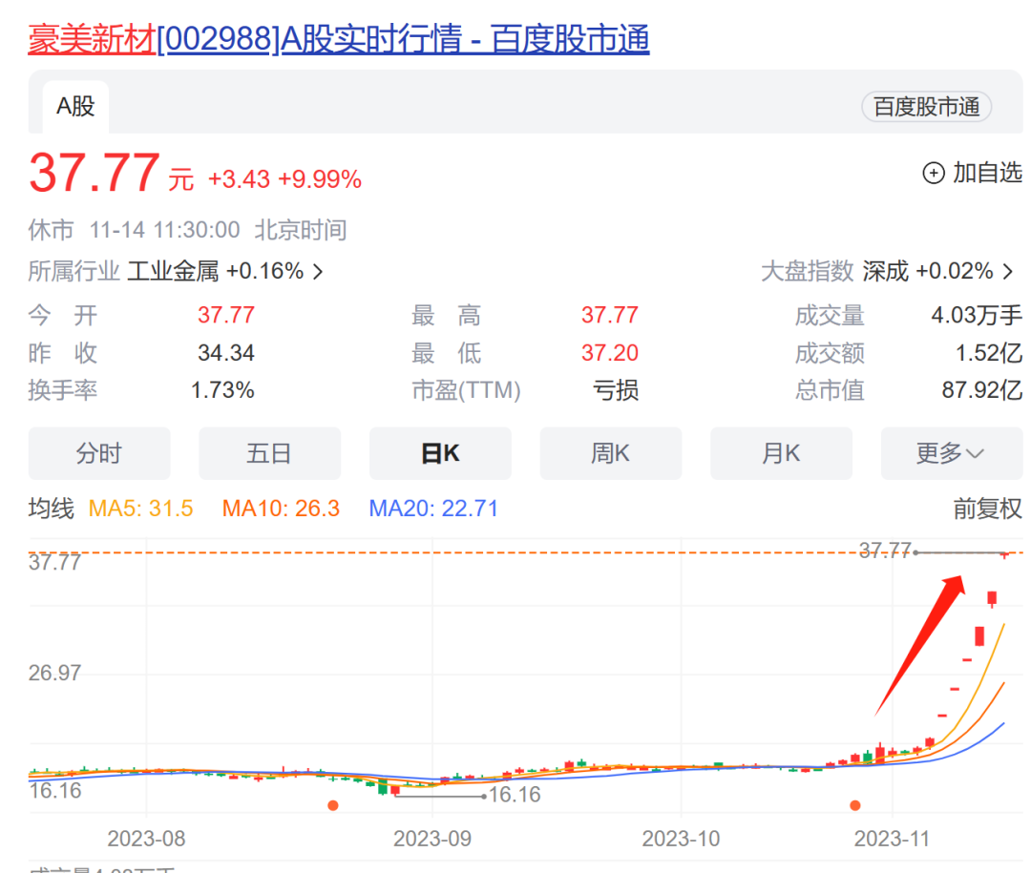Open the 更多 dropdown
The height and width of the screenshot is (873, 1031).
(952, 453)
